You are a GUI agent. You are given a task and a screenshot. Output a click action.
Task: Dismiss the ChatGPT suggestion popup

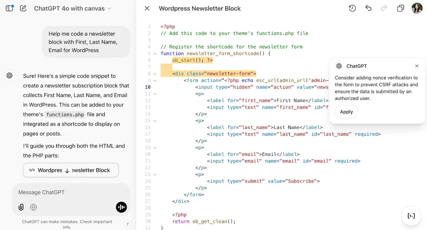coord(417,66)
